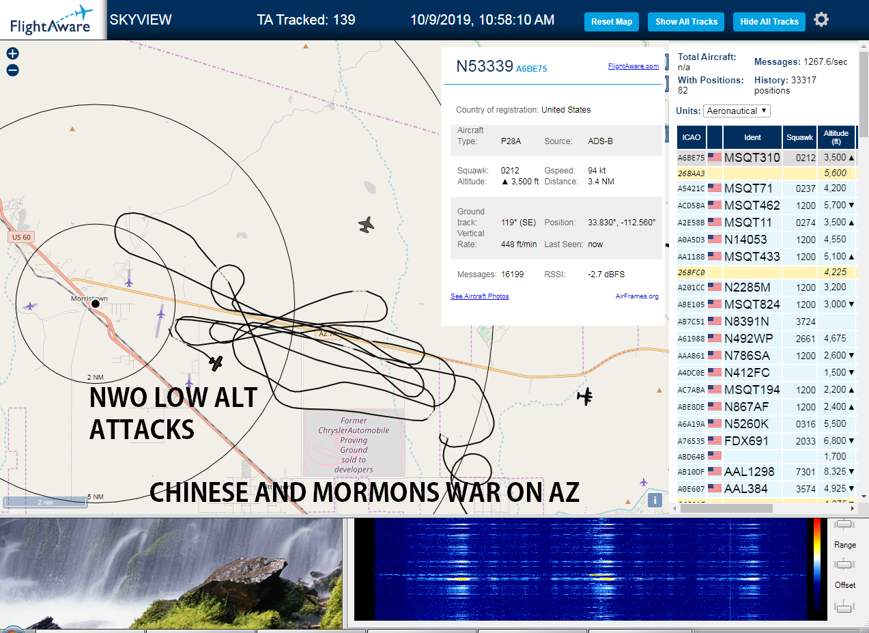The image size is (869, 633).
Task: Select the N2285M ident cell
Action: [752, 287]
